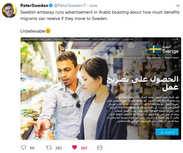Screen dimensions: 183x153
Task: Open PeterSweden's profile avatar
Action: 10,10
